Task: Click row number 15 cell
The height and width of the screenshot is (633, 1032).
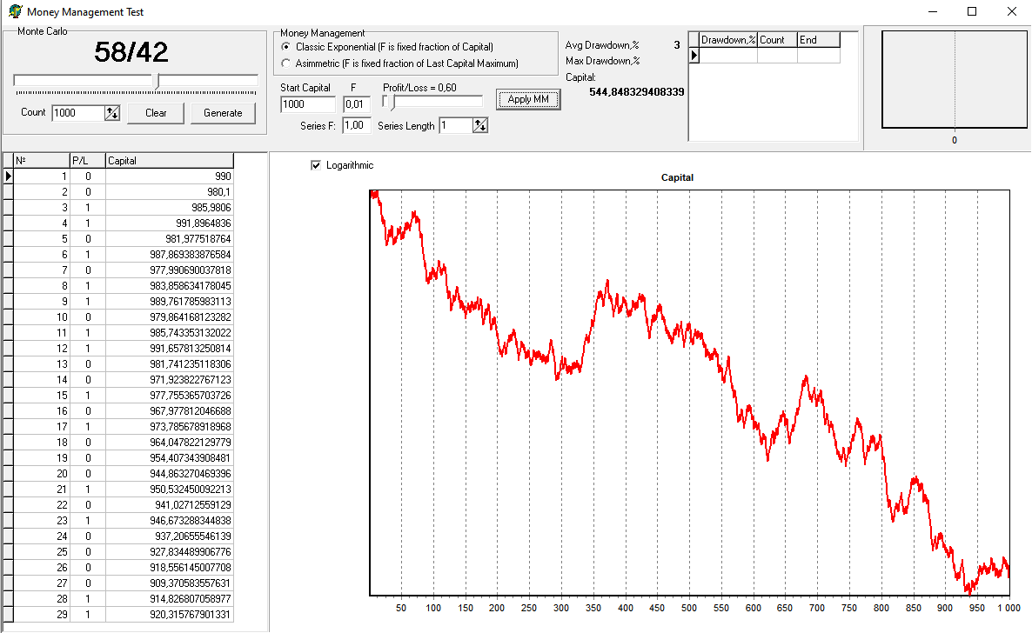Action: point(42,396)
